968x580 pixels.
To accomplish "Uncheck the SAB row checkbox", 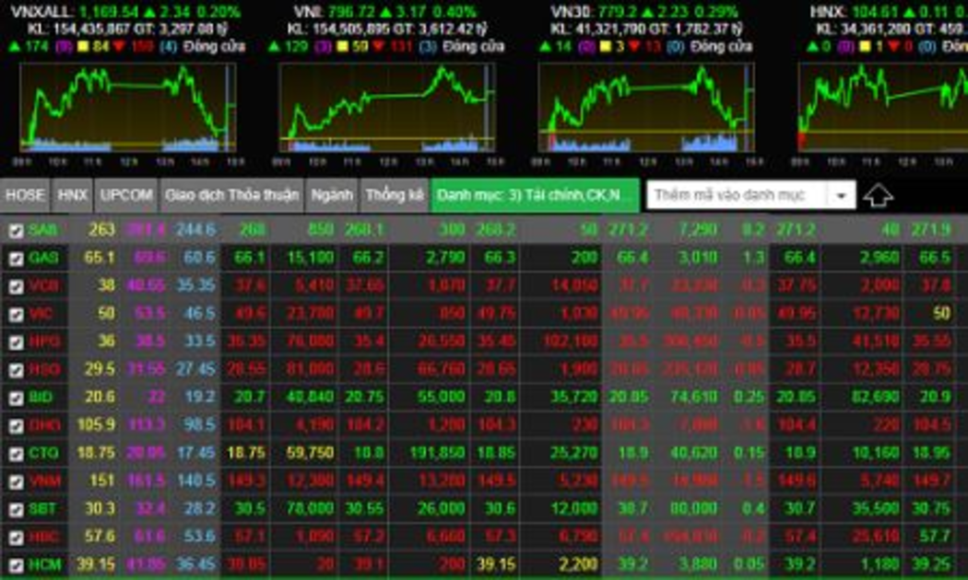I will coord(16,230).
